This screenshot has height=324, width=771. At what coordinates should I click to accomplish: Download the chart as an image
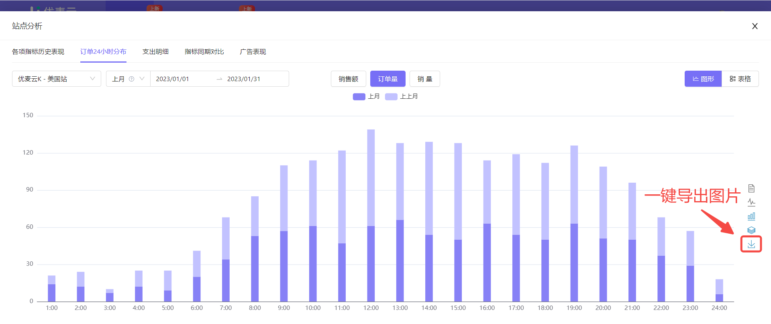click(751, 244)
